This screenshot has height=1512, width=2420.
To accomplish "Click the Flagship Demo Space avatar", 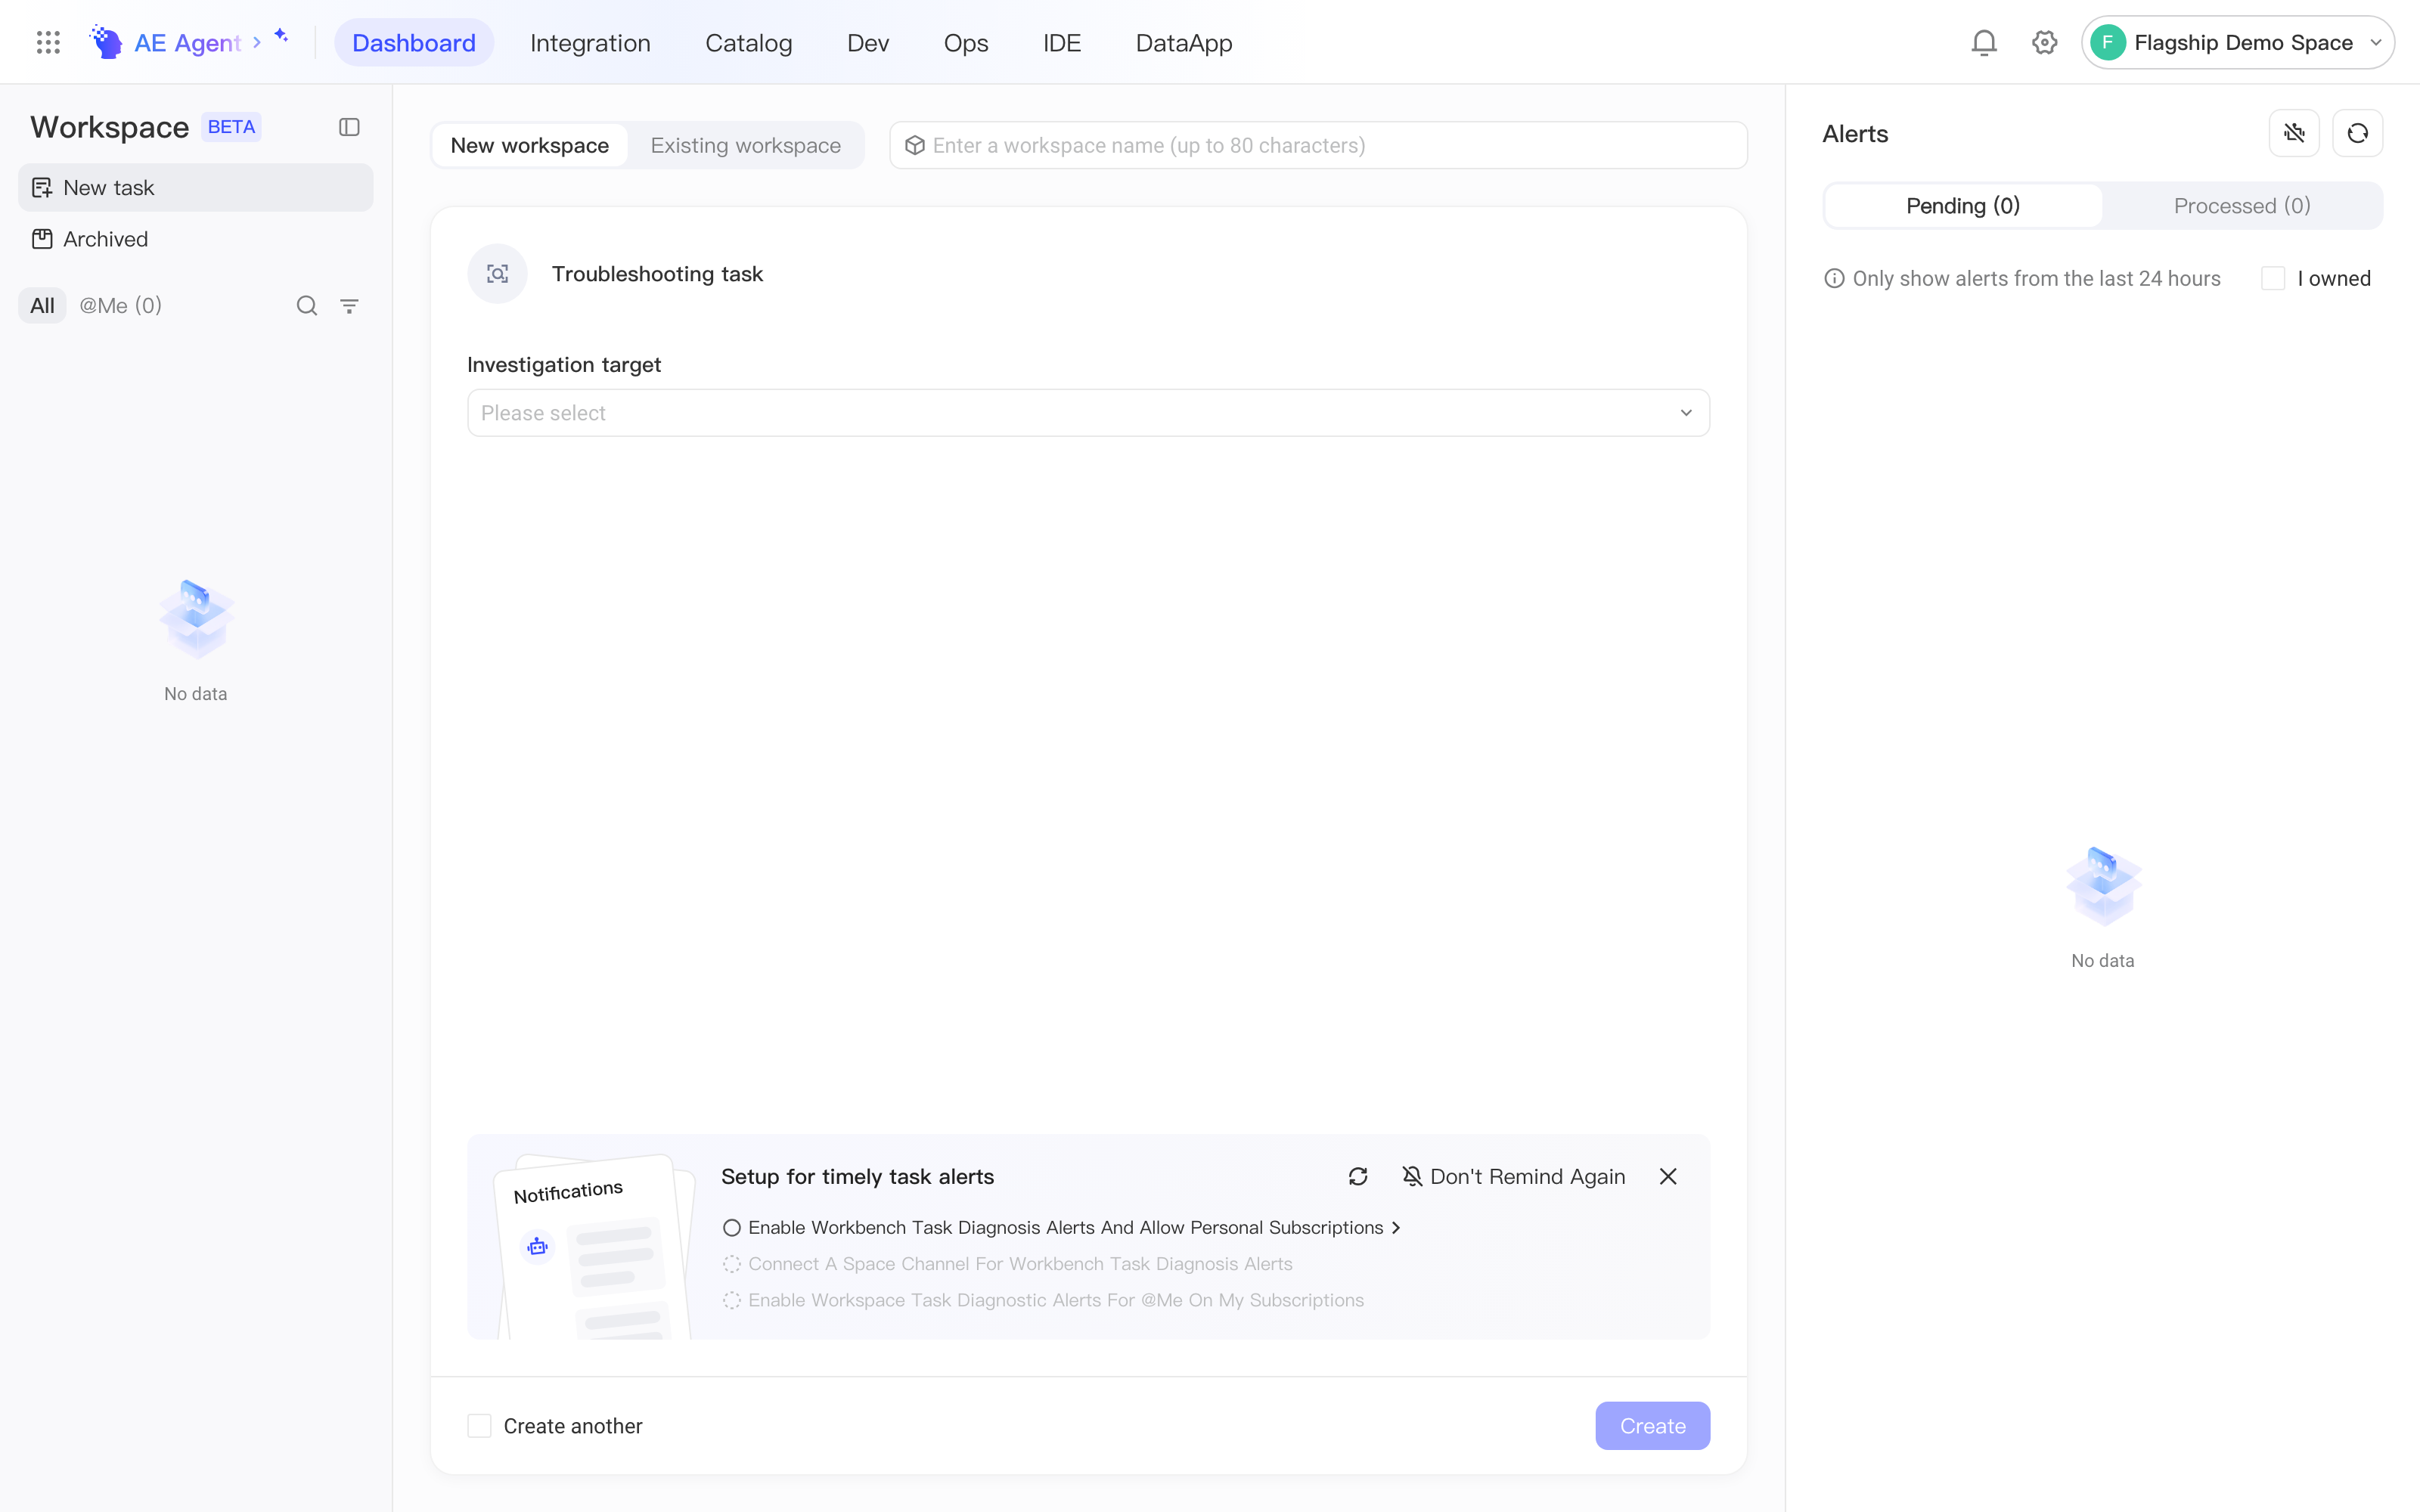I will [2108, 42].
